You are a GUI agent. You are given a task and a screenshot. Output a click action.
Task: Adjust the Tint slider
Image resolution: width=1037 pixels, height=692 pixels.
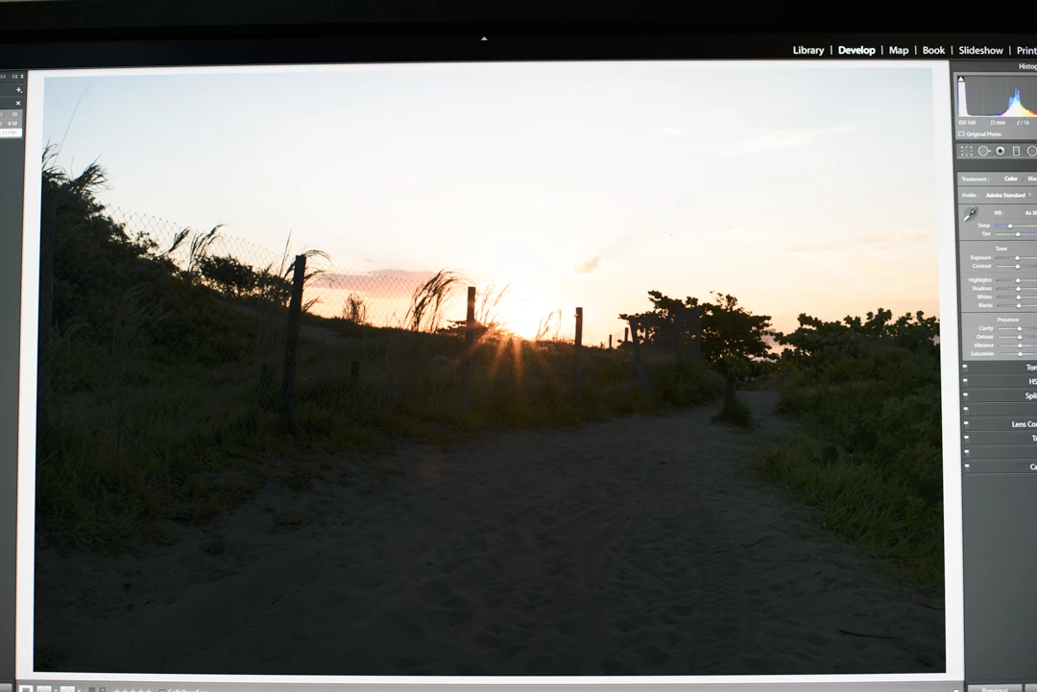coord(1016,234)
